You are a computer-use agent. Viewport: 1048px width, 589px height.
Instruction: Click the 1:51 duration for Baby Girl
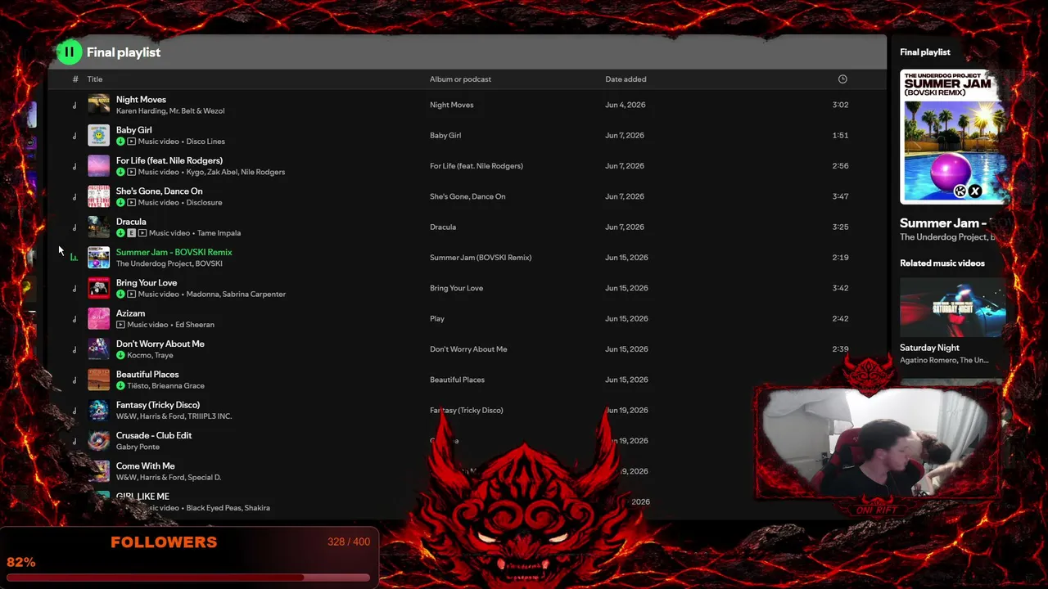(840, 136)
